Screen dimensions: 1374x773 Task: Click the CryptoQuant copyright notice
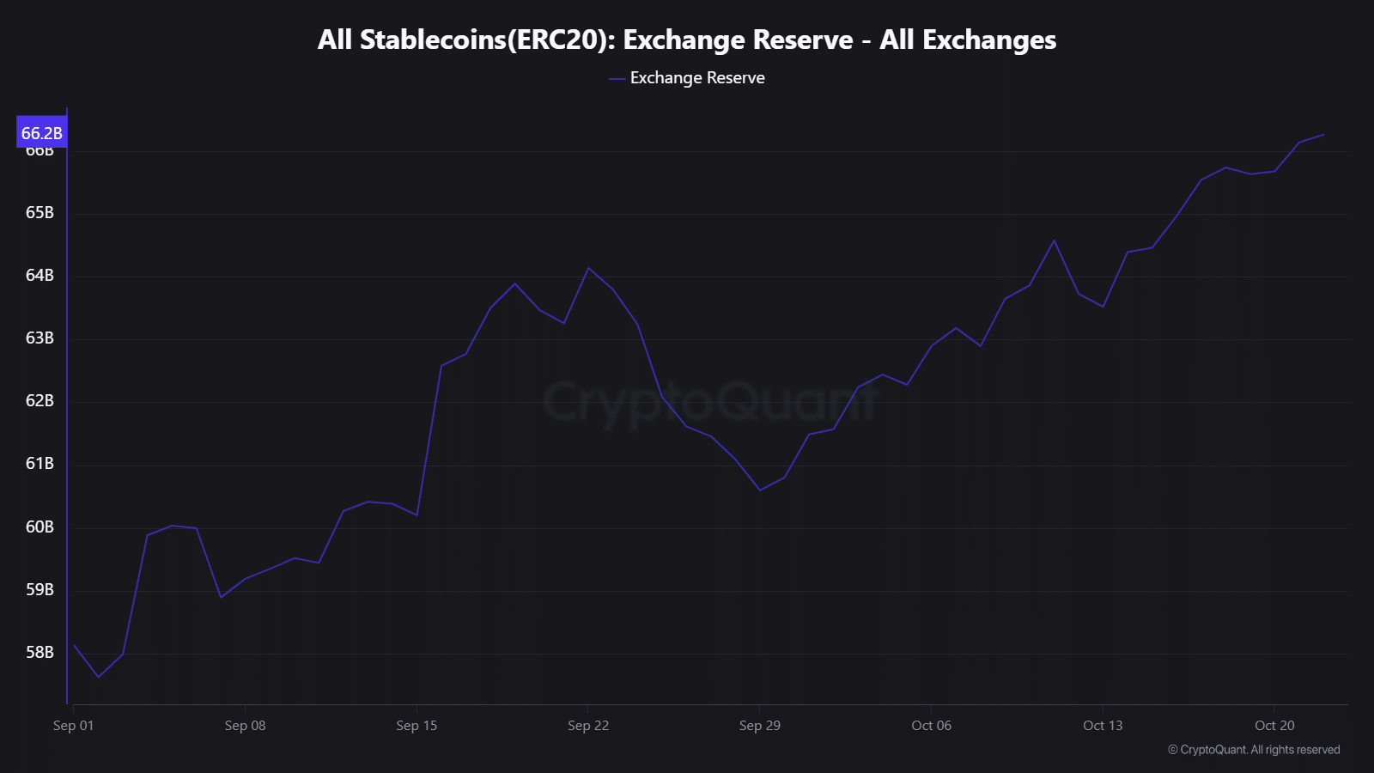click(x=1254, y=750)
